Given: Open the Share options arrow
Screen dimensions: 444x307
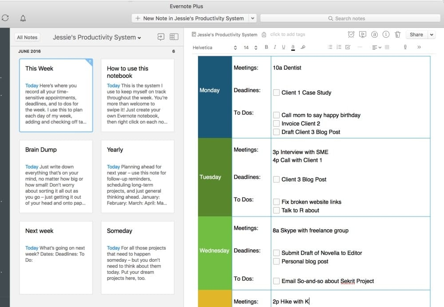Looking at the screenshot, I should (x=432, y=35).
